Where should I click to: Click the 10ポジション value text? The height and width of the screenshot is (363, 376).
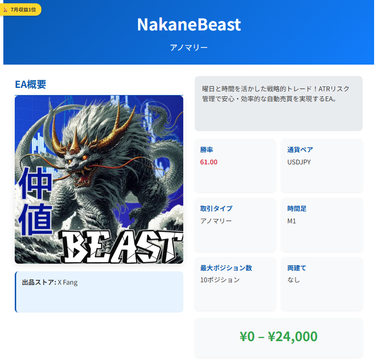pos(220,280)
